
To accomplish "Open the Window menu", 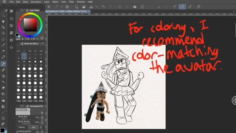I will [x=81, y=2].
